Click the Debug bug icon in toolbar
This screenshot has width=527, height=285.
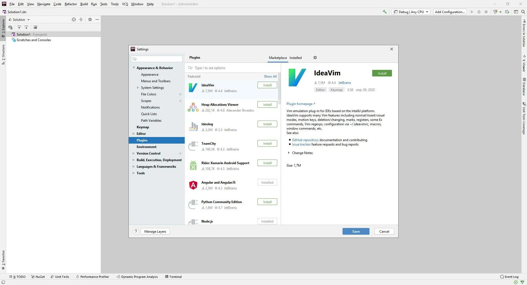(x=479, y=12)
